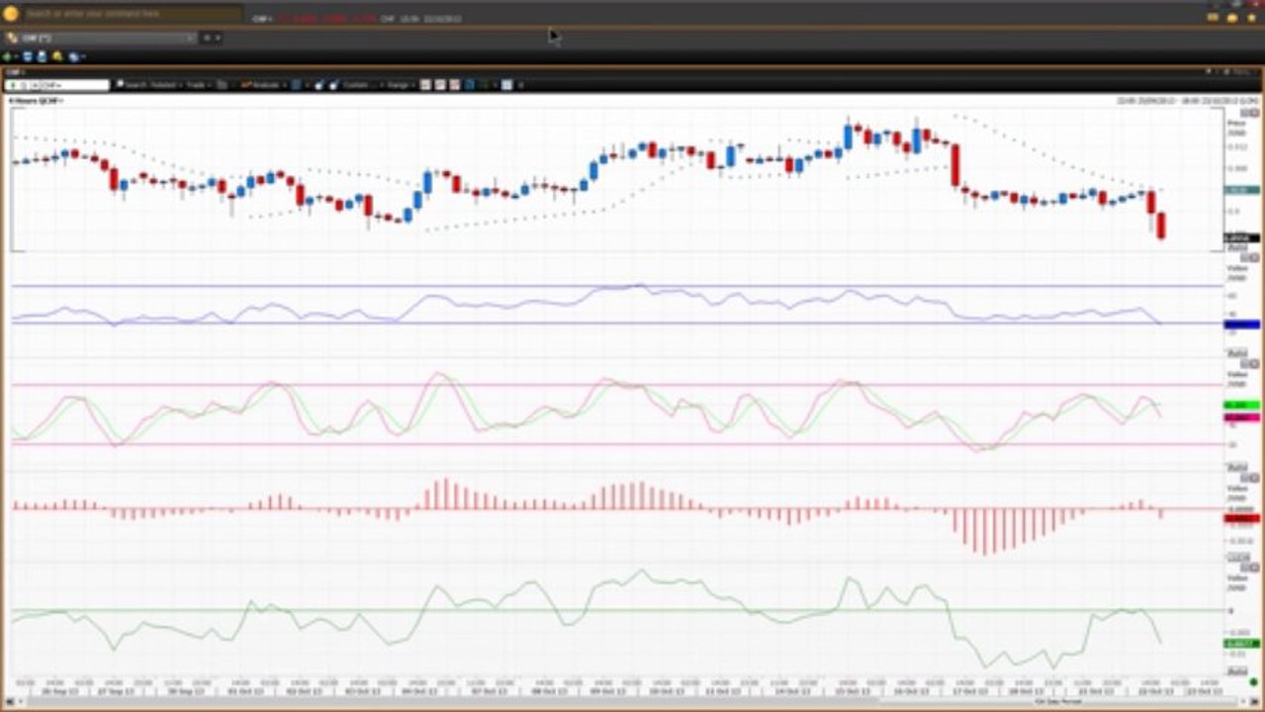
Task: Click the blue save disk icon
Action: pos(28,57)
